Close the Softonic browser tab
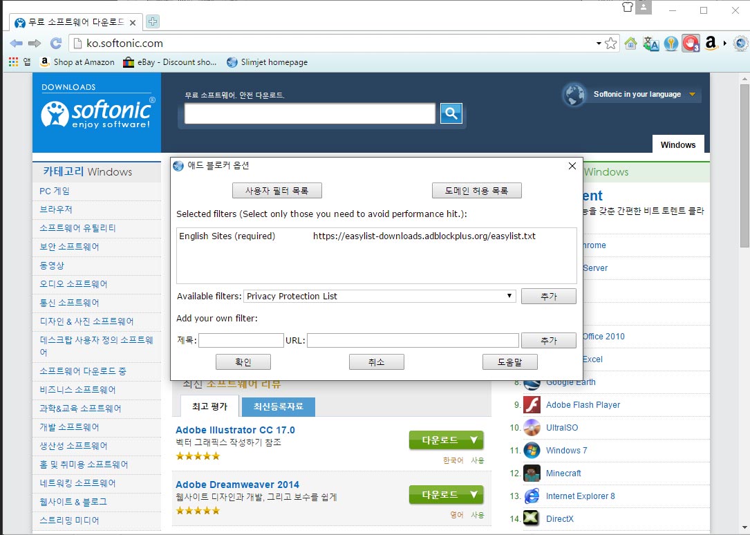This screenshot has width=750, height=535. [x=133, y=23]
